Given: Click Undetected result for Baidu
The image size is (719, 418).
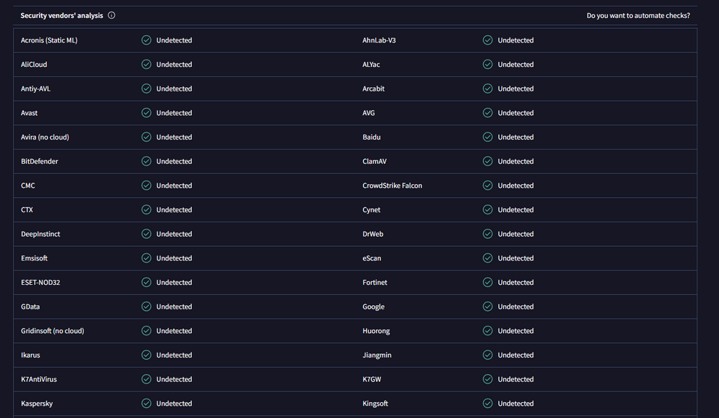Looking at the screenshot, I should click(x=516, y=137).
